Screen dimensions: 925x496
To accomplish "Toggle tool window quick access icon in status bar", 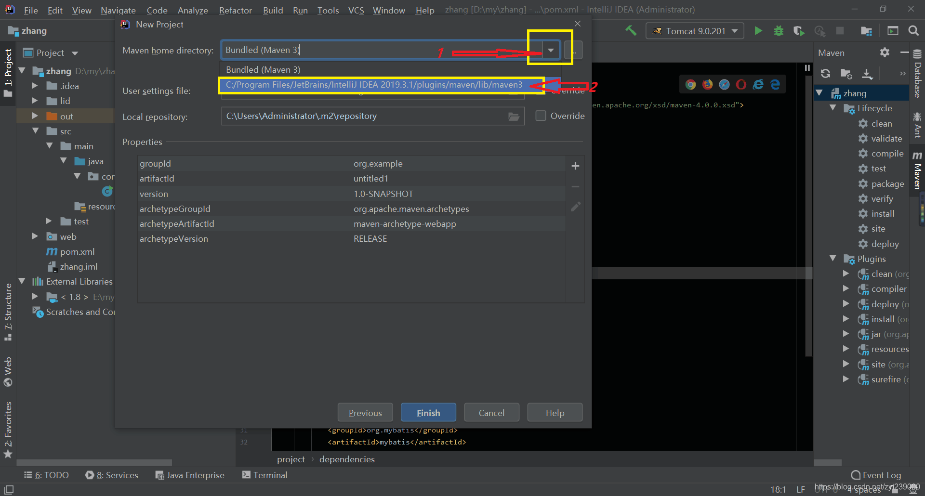I will click(9, 489).
